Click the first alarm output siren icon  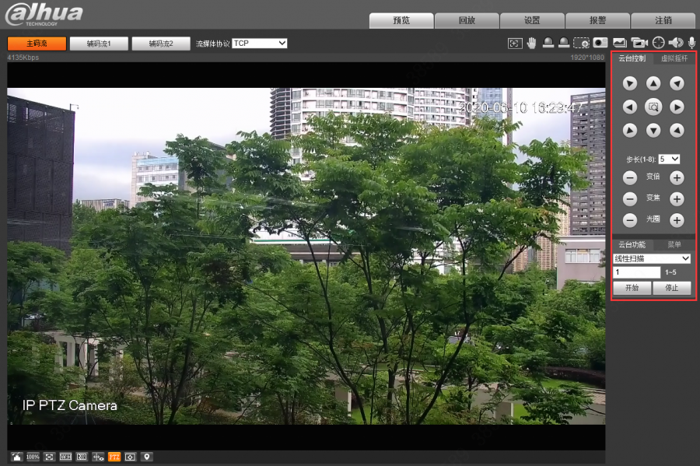[548, 43]
